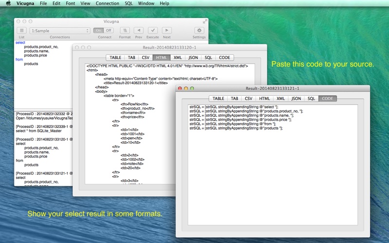Close the front Result-20140823133121-1 window
Viewport: 389px width, 243px height.
click(x=180, y=88)
